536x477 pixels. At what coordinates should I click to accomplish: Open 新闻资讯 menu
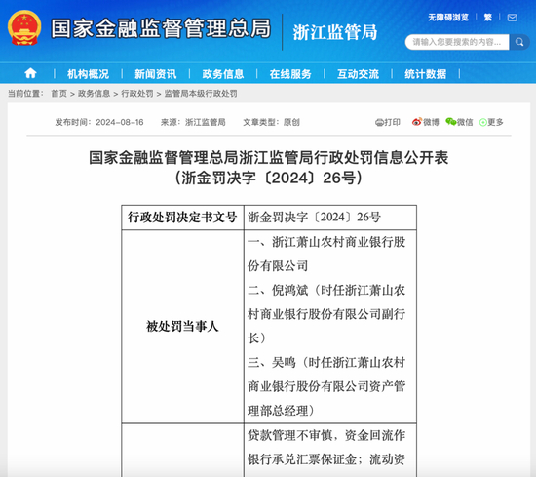[x=155, y=74]
